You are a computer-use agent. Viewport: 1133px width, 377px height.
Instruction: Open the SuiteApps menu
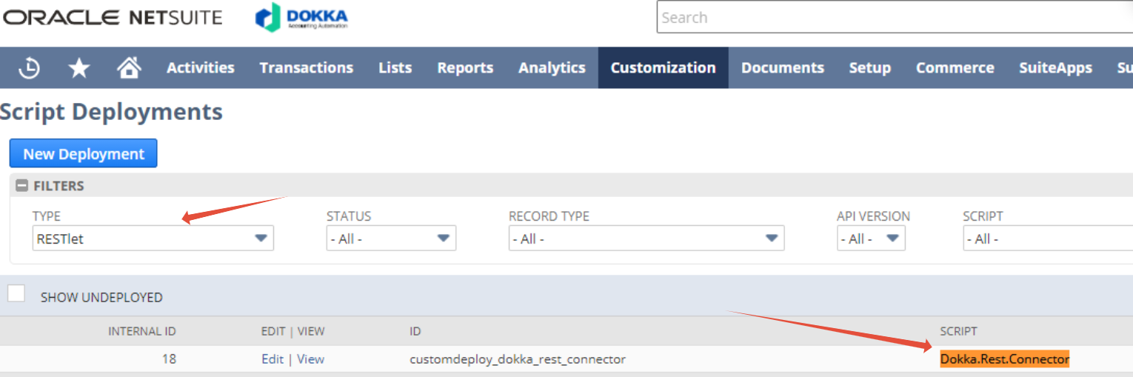pyautogui.click(x=1055, y=67)
